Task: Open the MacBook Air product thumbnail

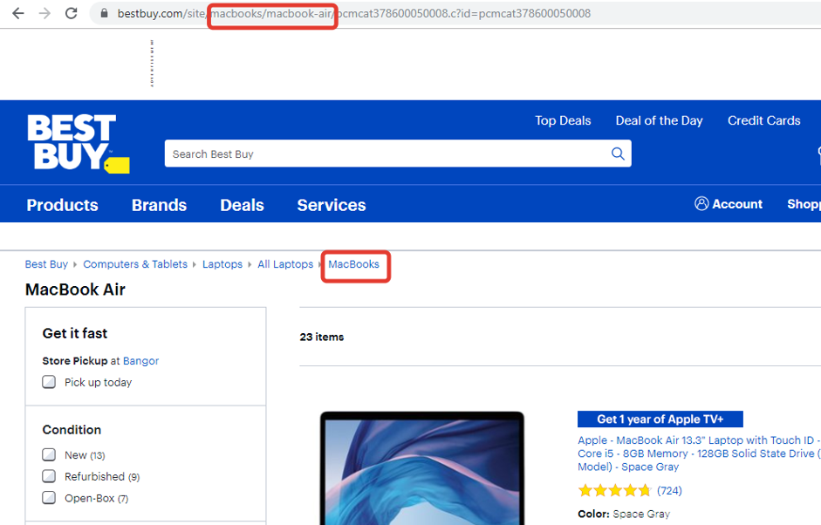Action: pos(421,471)
